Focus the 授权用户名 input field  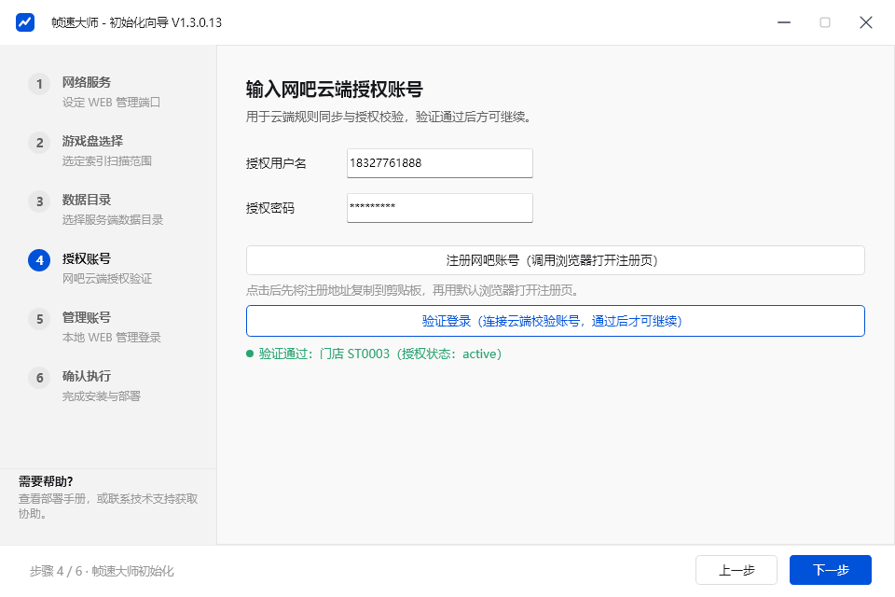pos(439,163)
